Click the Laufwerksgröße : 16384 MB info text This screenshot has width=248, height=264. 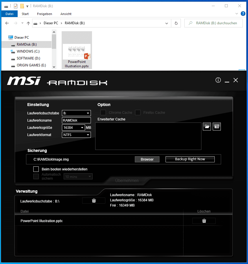[132, 200]
